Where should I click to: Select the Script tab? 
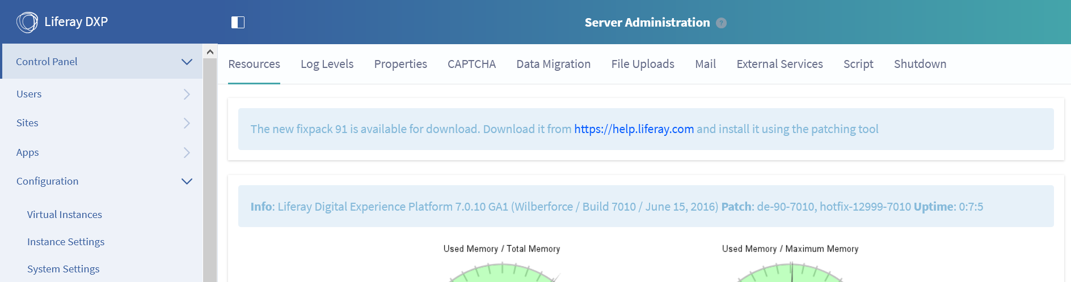[858, 64]
